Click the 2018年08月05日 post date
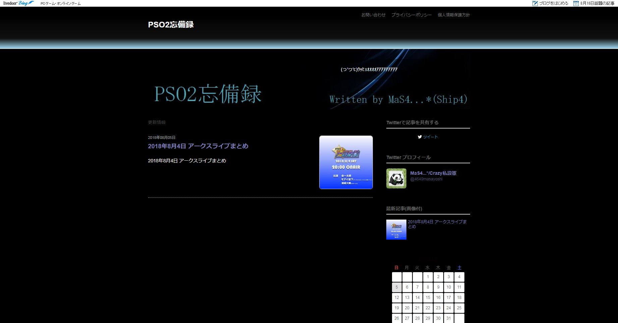This screenshot has height=323, width=618. pyautogui.click(x=162, y=138)
